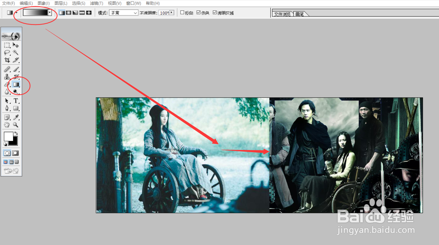This screenshot has width=439, height=245.
Task: Choose linear gradient style
Action: point(62,13)
